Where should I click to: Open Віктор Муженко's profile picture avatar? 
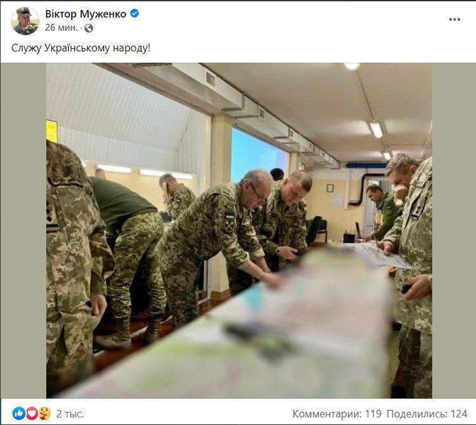tap(25, 21)
